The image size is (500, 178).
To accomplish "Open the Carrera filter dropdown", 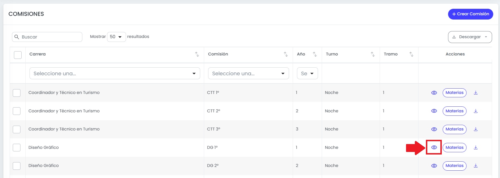I will tap(115, 73).
